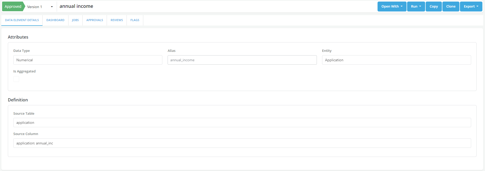Switch to the Flags tab
This screenshot has height=171, width=485.
click(135, 20)
